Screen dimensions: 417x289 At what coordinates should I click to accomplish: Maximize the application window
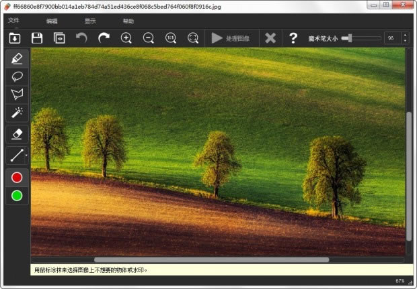386,5
